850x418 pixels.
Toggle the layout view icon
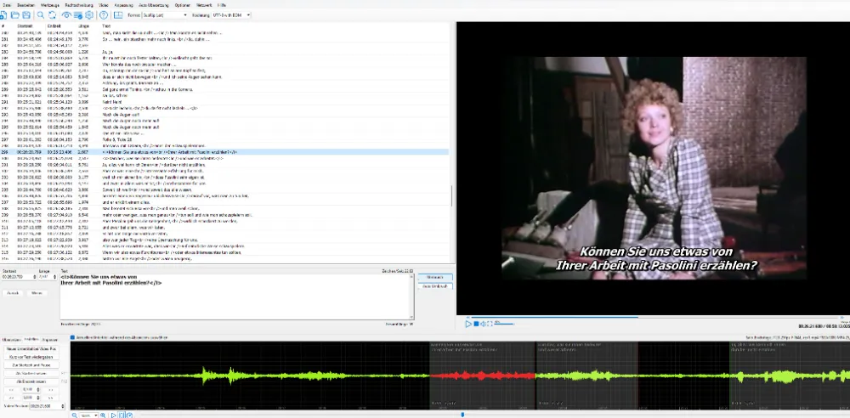click(x=118, y=15)
